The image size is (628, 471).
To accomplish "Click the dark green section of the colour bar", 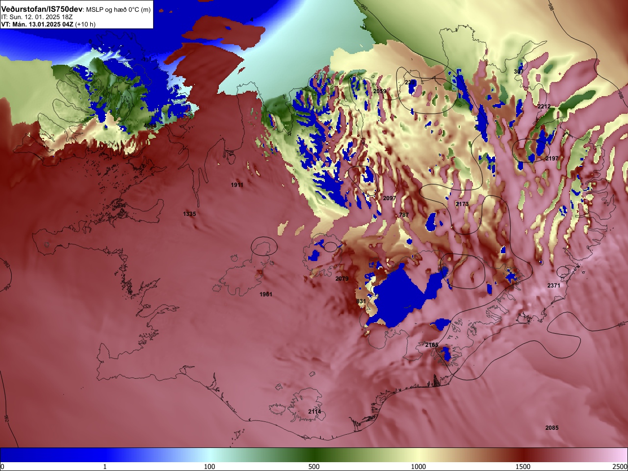I will pos(314,455).
